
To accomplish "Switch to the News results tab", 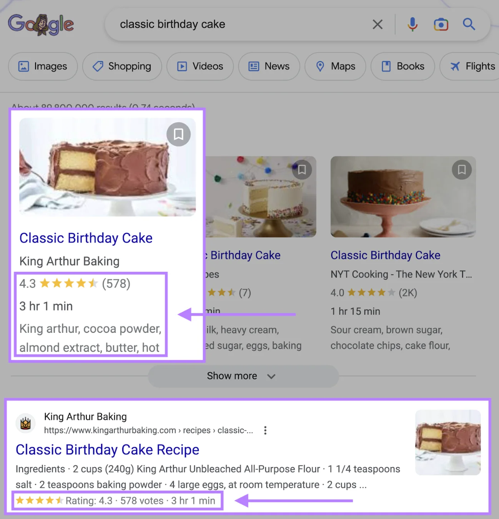I will pos(269,66).
